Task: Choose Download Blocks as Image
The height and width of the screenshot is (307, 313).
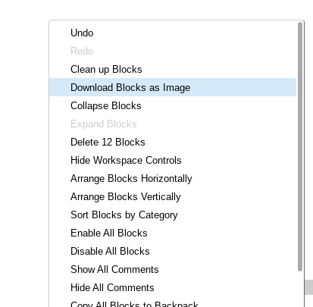Action: click(x=173, y=87)
